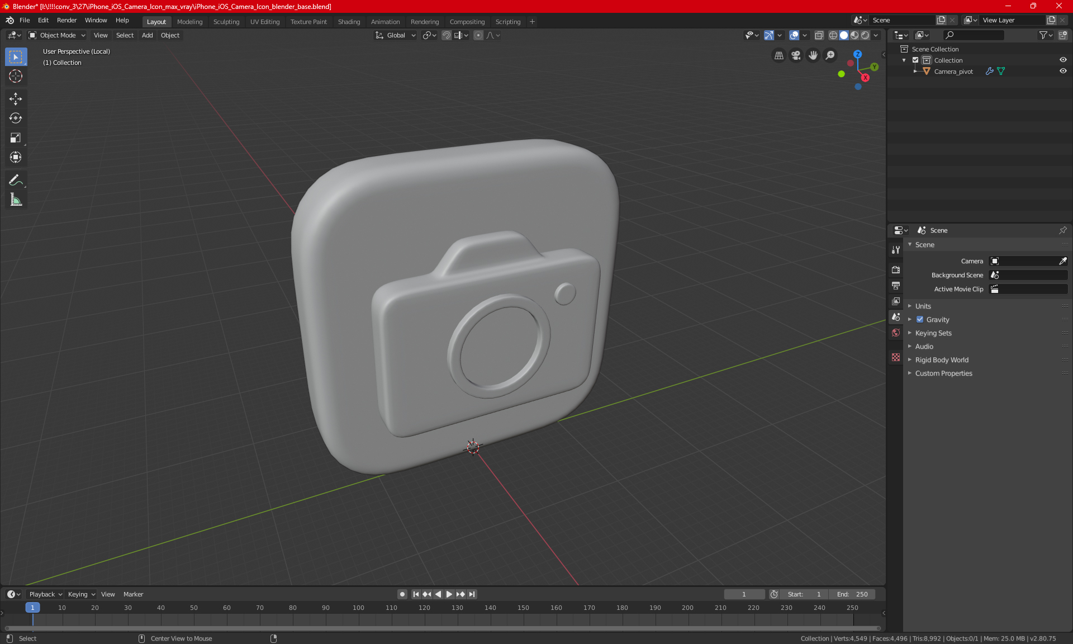Hide Camera_pivot with its eye icon
This screenshot has width=1073, height=644.
point(1063,72)
